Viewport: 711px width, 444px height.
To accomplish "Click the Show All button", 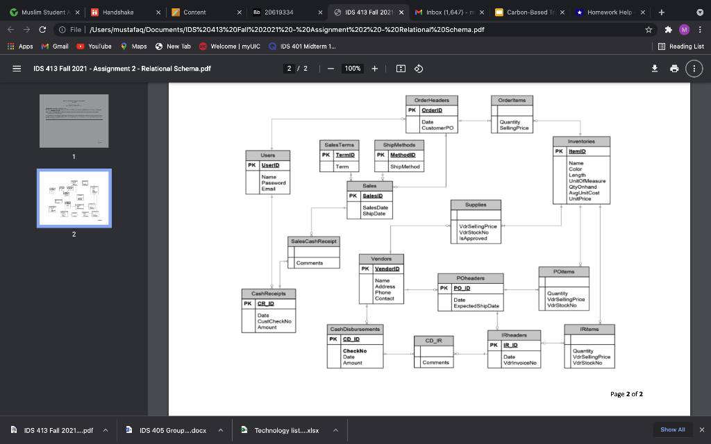I will [x=671, y=430].
